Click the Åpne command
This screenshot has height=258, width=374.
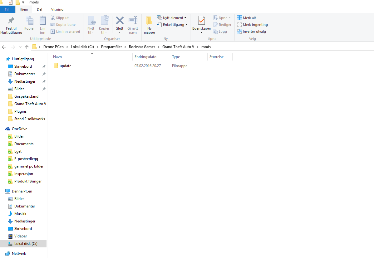[x=222, y=18]
